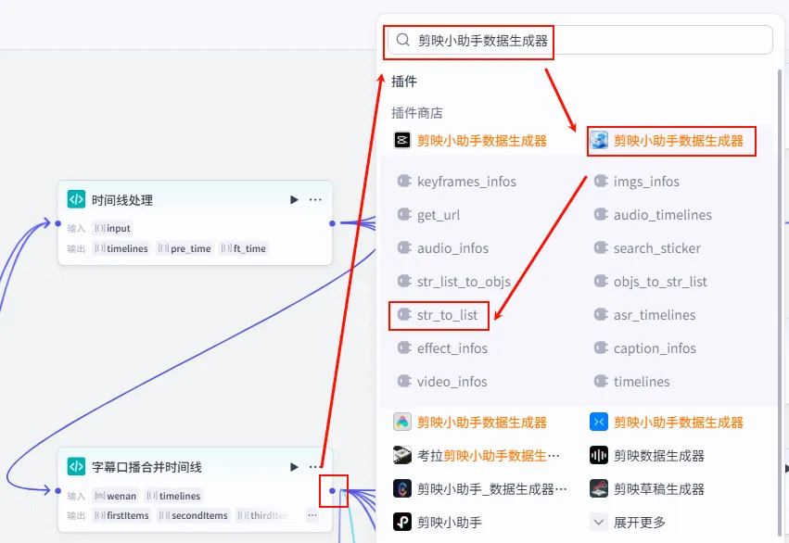Open the 时间线处理 node options menu

(315, 199)
